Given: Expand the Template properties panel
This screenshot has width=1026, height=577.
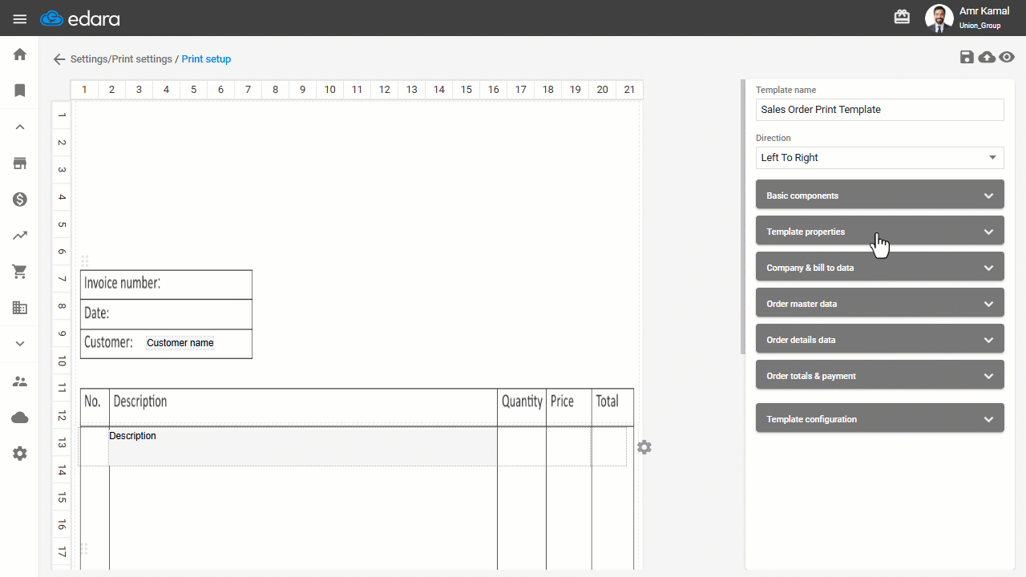Looking at the screenshot, I should click(x=880, y=231).
